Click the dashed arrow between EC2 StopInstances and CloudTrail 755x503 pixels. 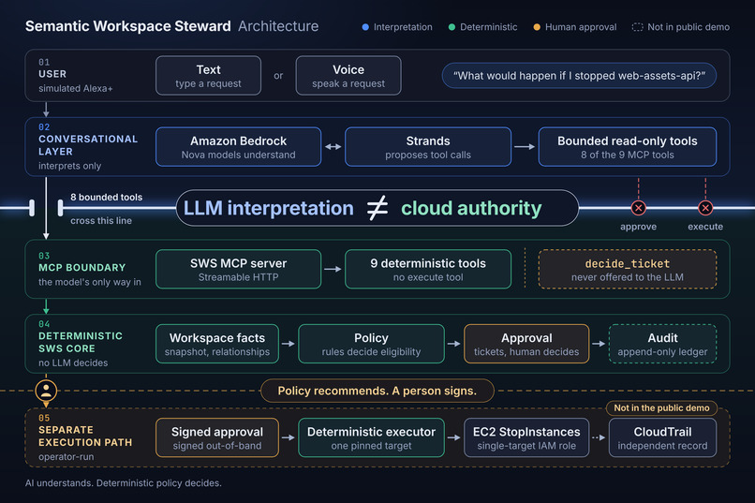(599, 437)
